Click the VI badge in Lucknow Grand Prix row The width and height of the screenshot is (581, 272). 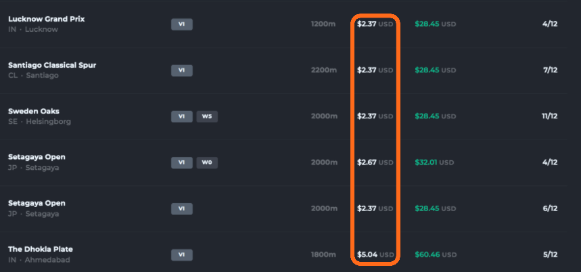click(x=181, y=24)
